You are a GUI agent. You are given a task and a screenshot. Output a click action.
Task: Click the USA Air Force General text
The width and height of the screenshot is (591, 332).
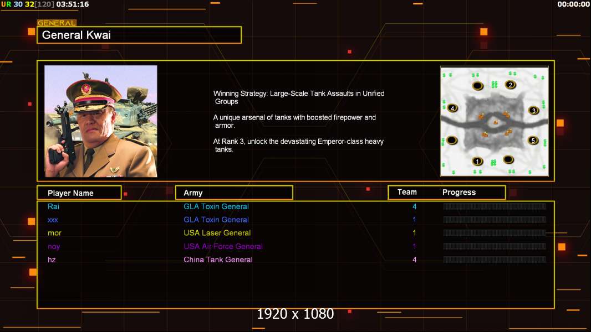pyautogui.click(x=223, y=246)
